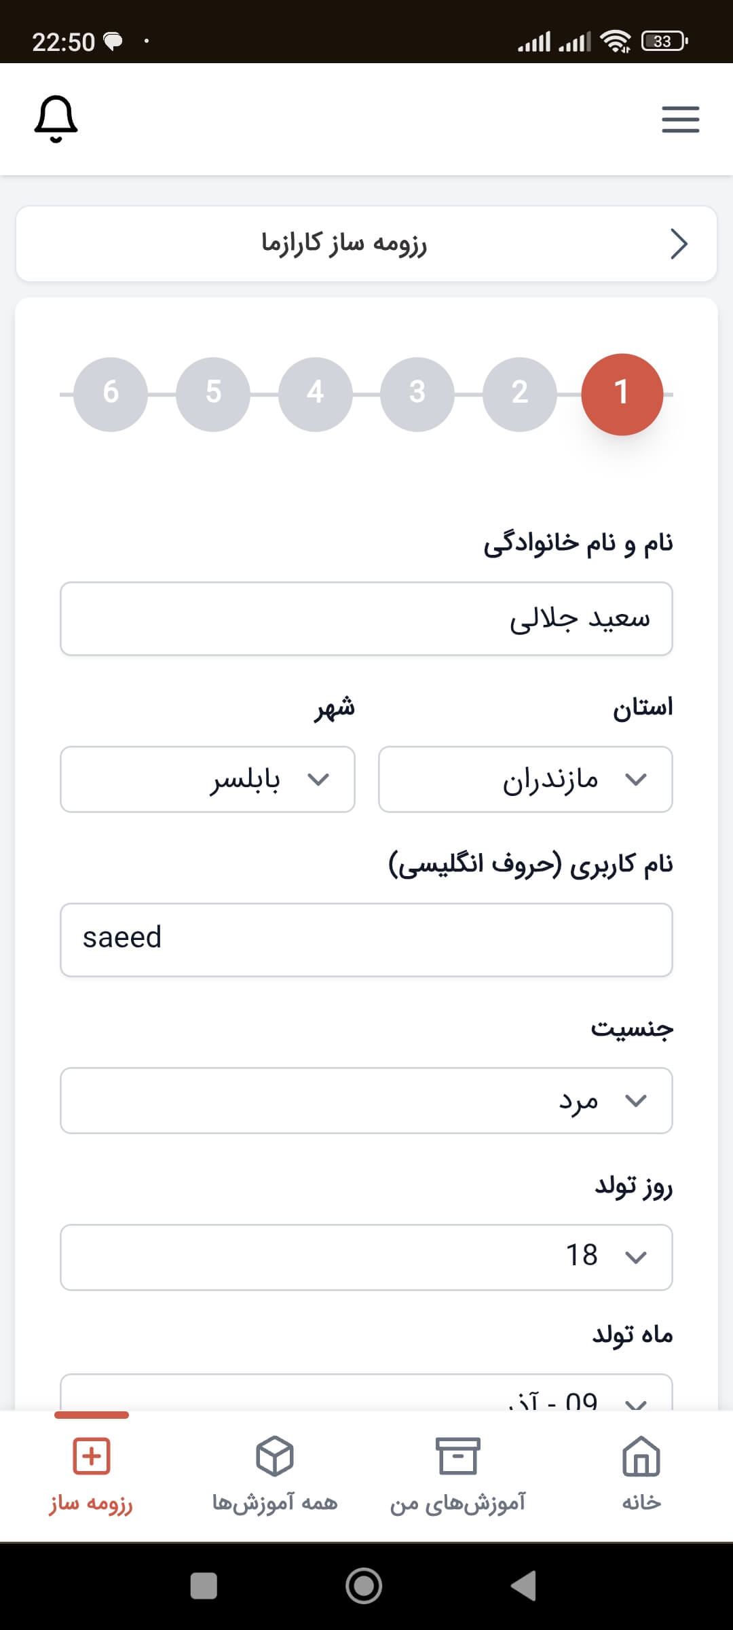Viewport: 733px width, 1630px height.
Task: Jump to step 4 in the stepper
Action: click(315, 393)
